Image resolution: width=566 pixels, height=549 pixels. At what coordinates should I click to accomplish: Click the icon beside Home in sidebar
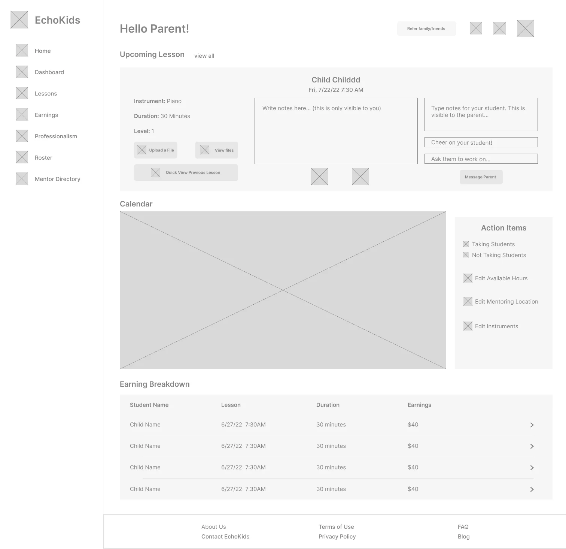pos(22,51)
